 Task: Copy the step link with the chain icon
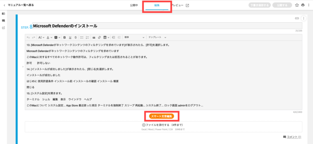coord(297,18)
